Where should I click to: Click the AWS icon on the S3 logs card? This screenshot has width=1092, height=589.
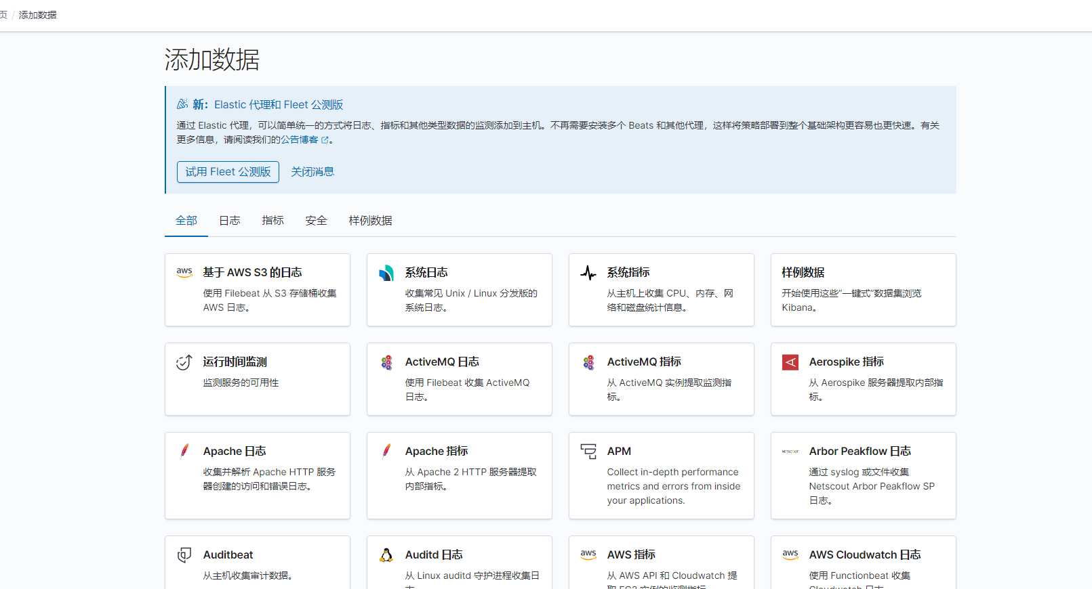[x=184, y=273]
